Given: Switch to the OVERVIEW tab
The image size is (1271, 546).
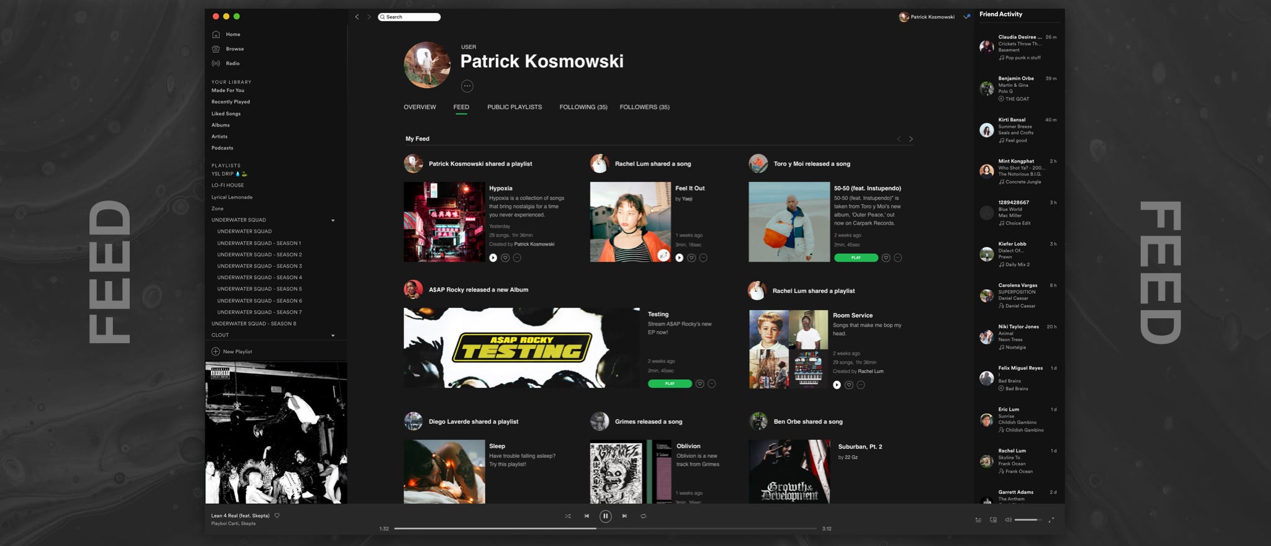Looking at the screenshot, I should click(x=420, y=107).
